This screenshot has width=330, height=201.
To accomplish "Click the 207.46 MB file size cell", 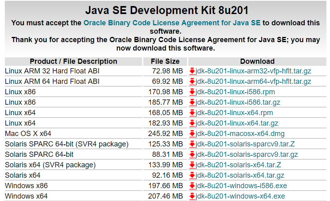I will [x=165, y=196].
